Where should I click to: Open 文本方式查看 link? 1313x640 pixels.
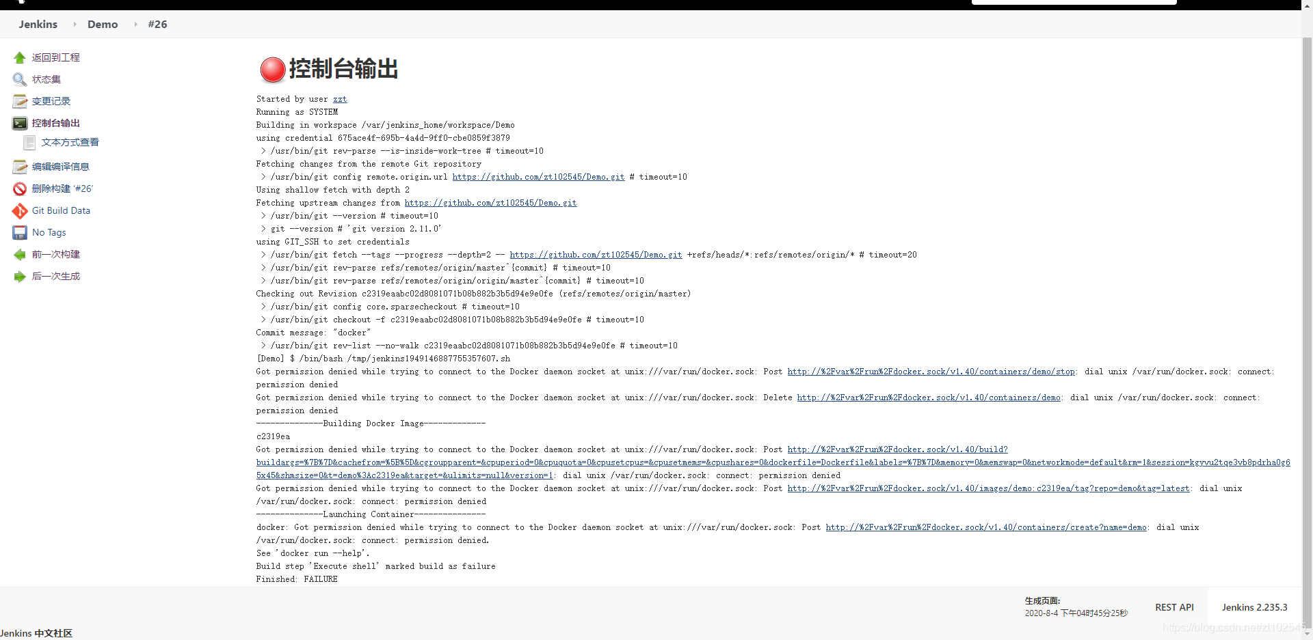pyautogui.click(x=70, y=142)
